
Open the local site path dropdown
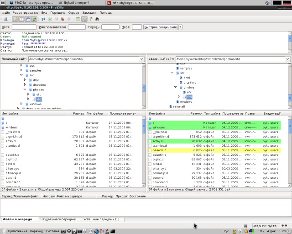click(141, 59)
